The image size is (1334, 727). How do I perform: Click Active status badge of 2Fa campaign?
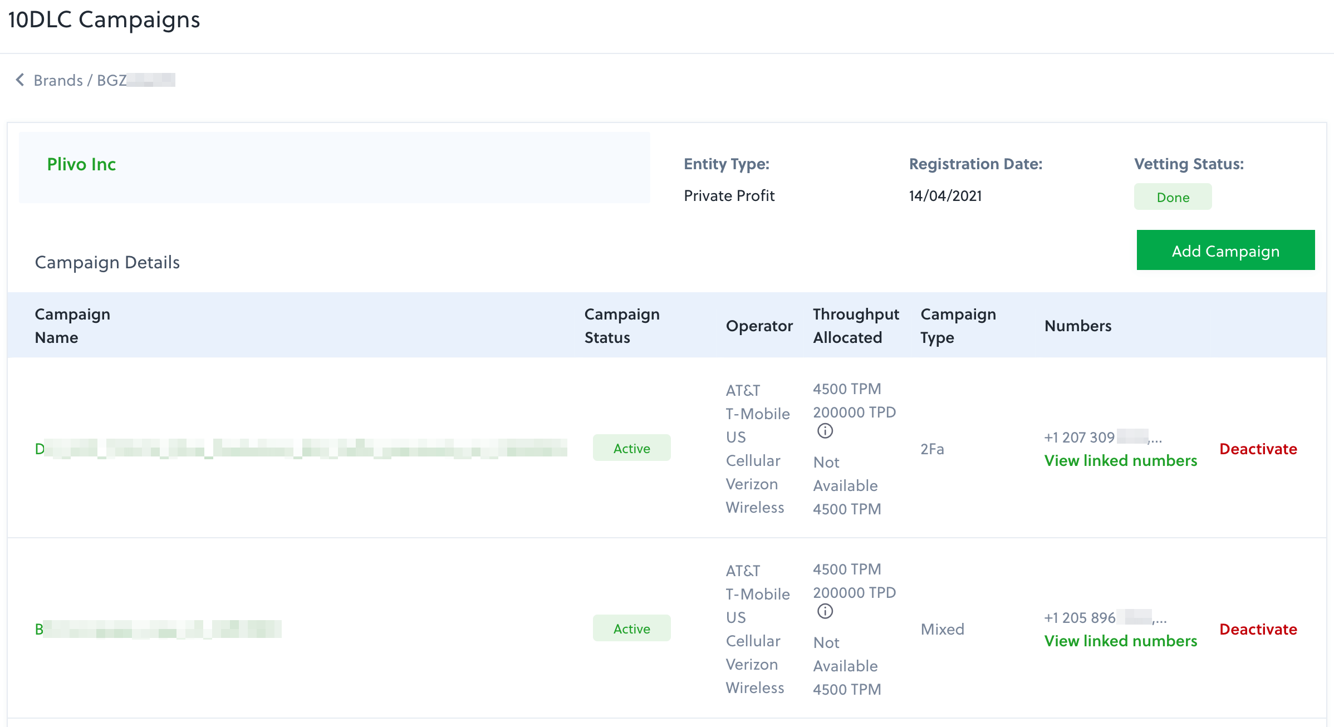[631, 448]
